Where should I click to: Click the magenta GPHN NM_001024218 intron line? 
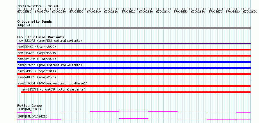coord(134,119)
